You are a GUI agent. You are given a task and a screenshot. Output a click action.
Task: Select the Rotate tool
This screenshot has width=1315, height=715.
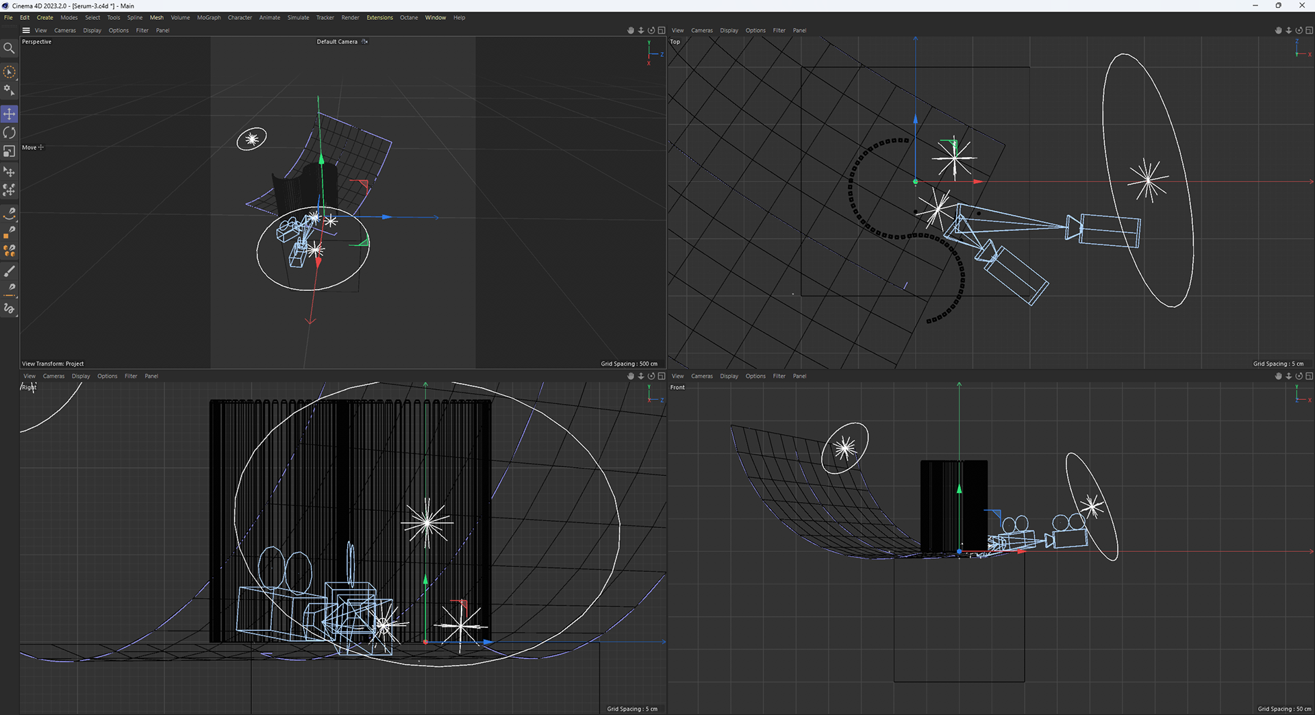click(x=10, y=132)
